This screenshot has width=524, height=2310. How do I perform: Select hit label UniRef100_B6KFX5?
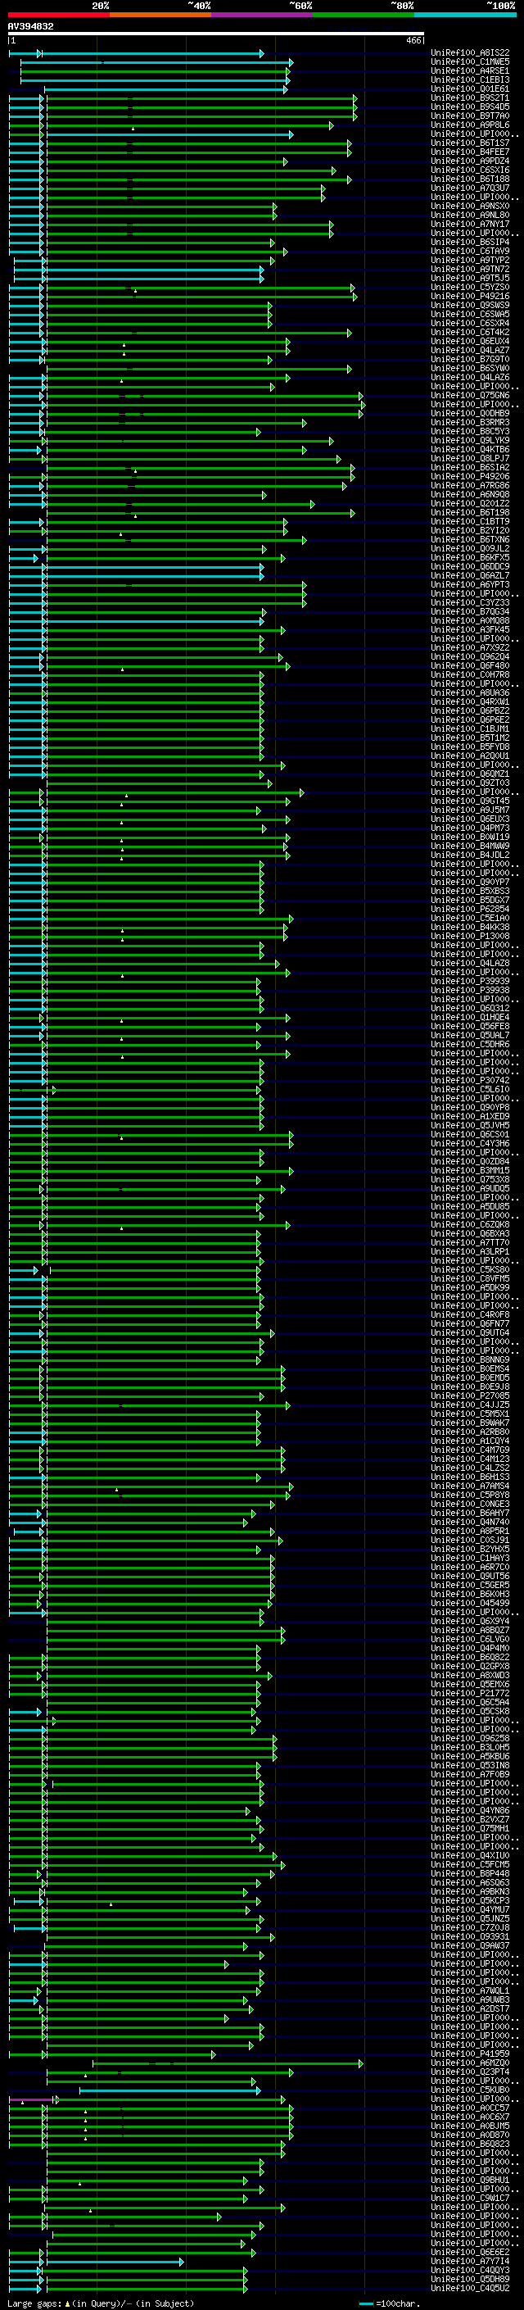pyautogui.click(x=470, y=557)
